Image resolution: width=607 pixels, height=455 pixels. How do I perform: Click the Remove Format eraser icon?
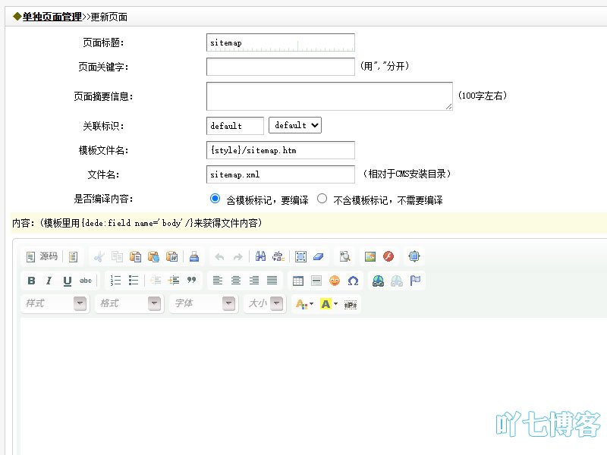(x=318, y=256)
